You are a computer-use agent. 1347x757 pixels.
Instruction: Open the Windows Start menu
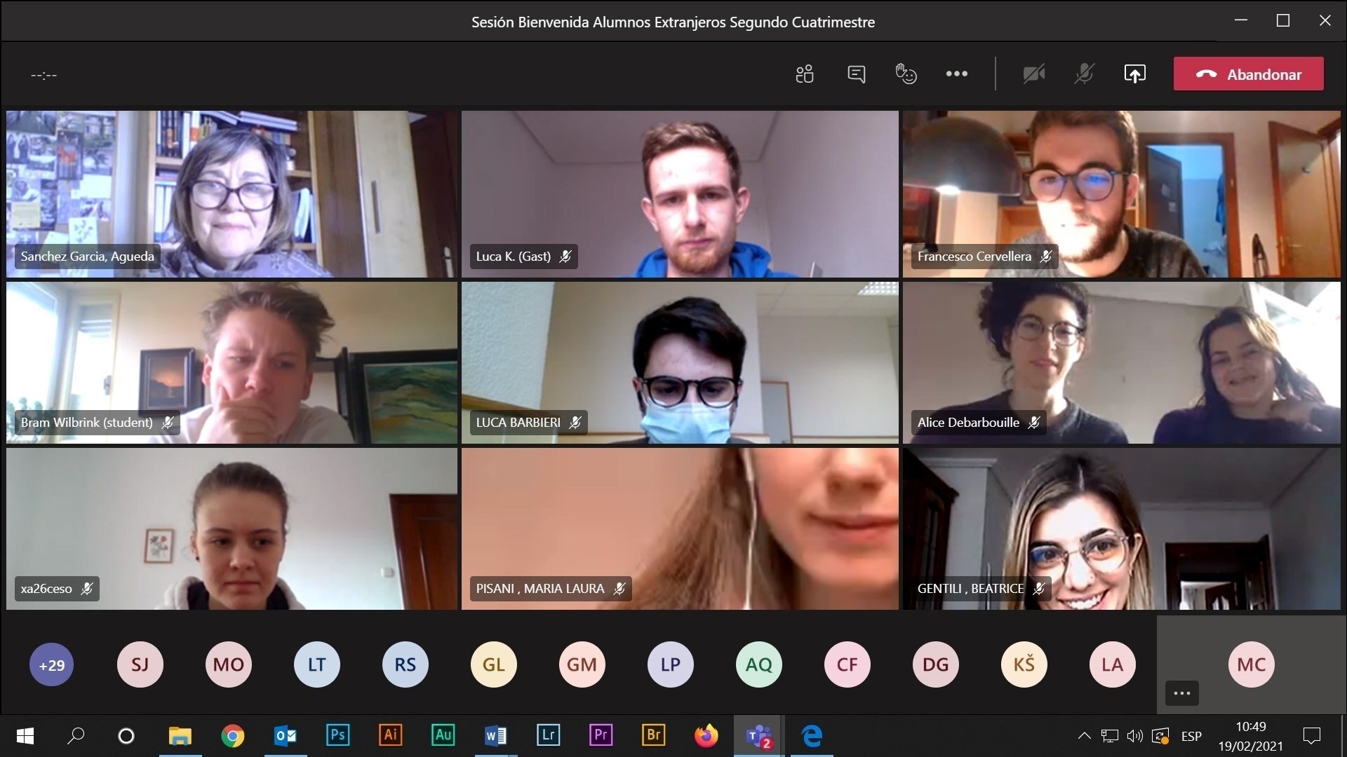point(25,736)
